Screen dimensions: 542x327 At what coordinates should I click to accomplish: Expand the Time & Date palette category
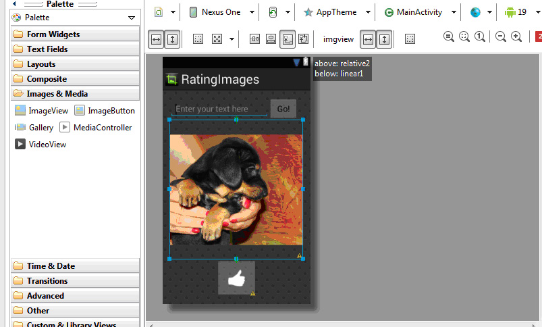76,266
